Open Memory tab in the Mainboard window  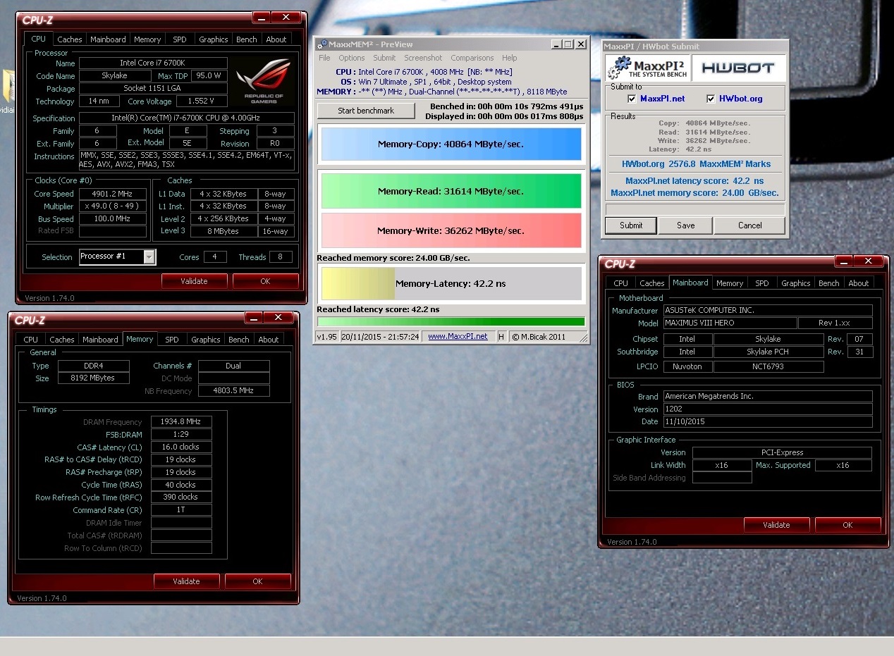(x=730, y=283)
